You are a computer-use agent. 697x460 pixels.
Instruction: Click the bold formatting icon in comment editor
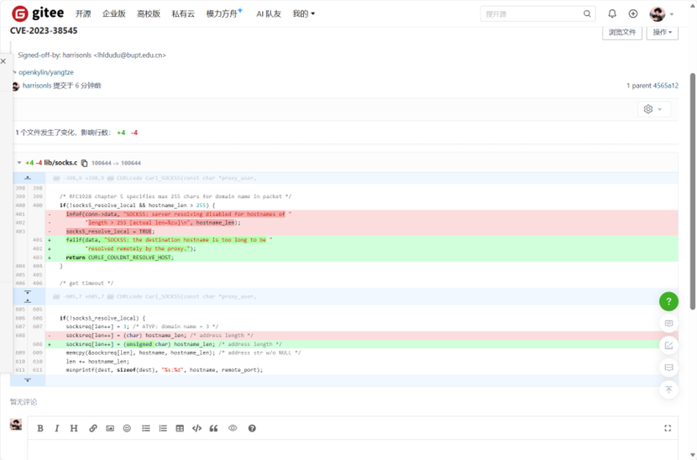click(40, 428)
